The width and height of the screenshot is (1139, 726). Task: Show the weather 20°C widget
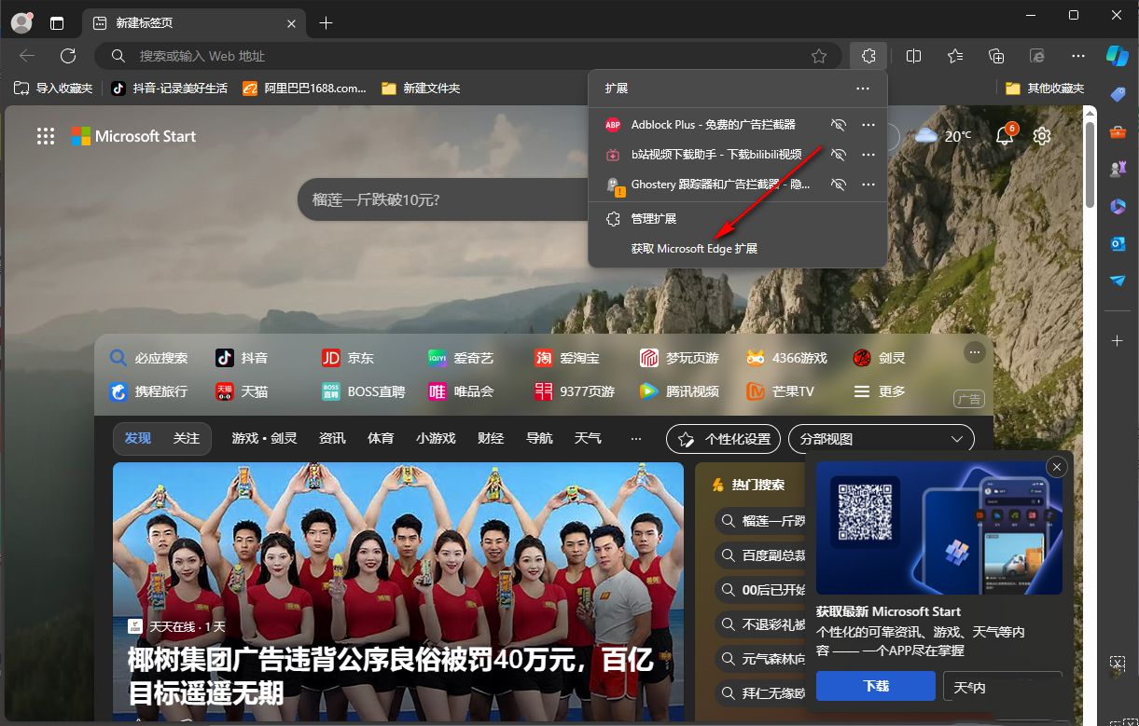coord(943,136)
